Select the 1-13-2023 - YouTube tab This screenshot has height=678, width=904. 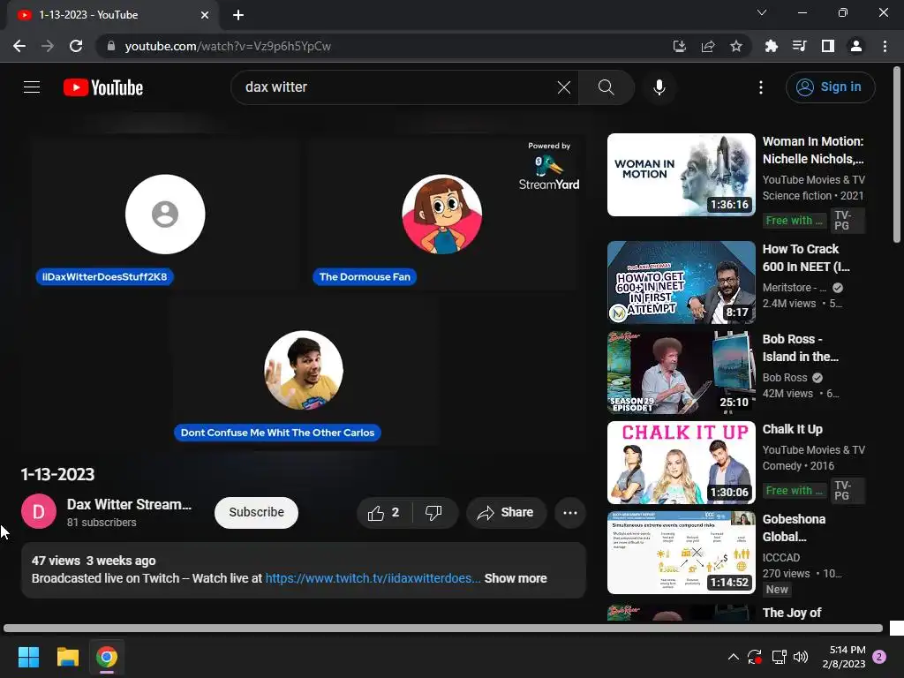[112, 15]
